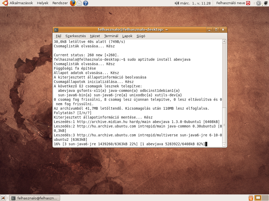This screenshot has height=201, width=269.
Task: Open the volume speaker control
Action: click(x=177, y=3)
